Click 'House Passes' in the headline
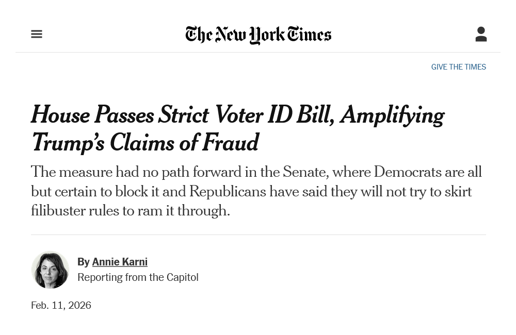 92,115
